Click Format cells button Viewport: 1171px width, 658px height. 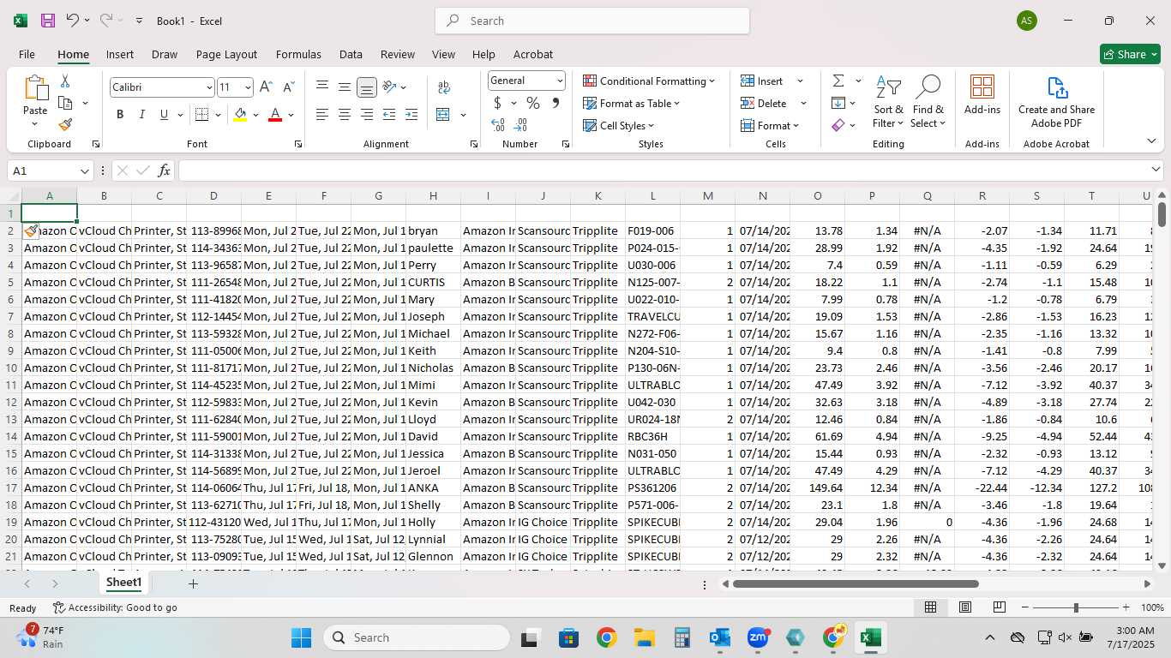[x=769, y=125]
